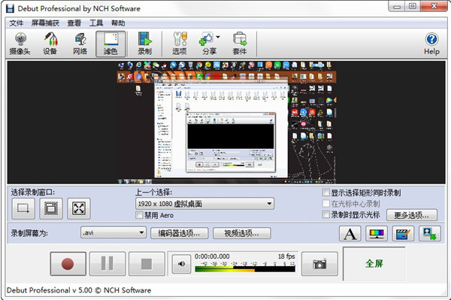Open the 屏幕捕获 menu
451x300 pixels.
coord(45,23)
